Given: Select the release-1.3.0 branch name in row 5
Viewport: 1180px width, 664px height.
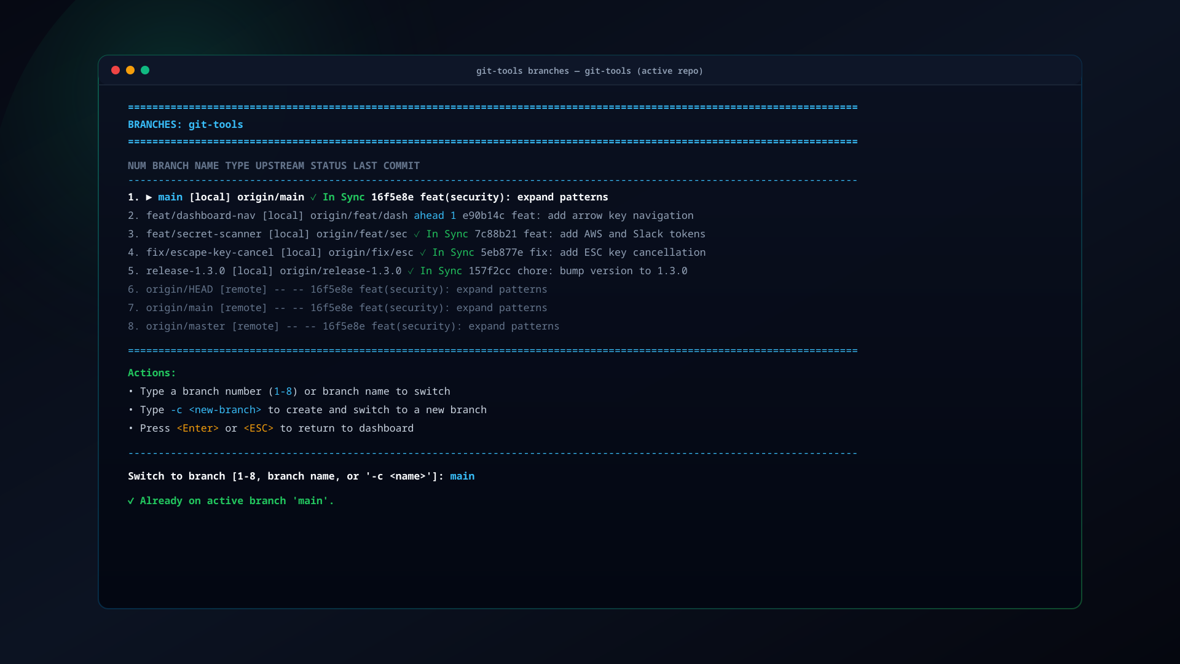Looking at the screenshot, I should (x=186, y=271).
